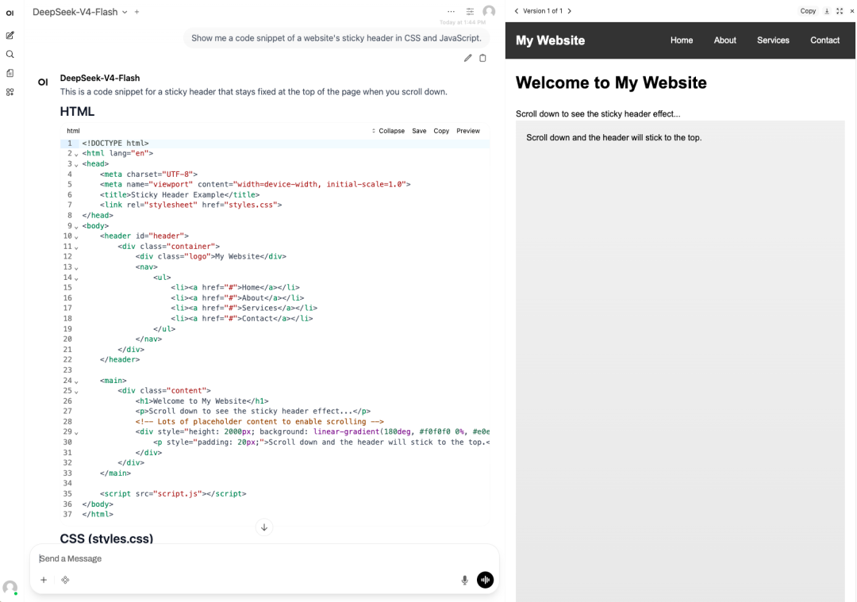Start voice mode with the waveform button
Image resolution: width=857 pixels, height=602 pixels.
pyautogui.click(x=486, y=580)
